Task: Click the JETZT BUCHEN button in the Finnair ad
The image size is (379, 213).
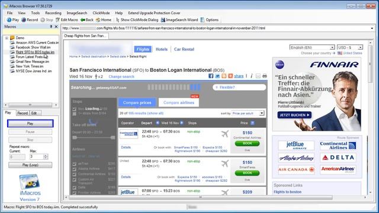Action: point(294,115)
